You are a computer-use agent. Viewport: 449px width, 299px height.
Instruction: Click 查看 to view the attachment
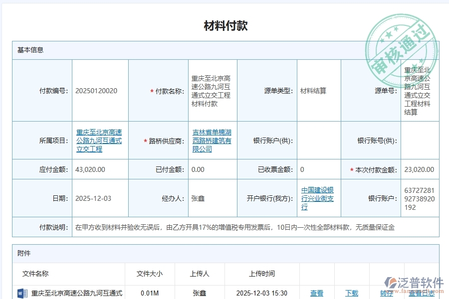point(317,294)
